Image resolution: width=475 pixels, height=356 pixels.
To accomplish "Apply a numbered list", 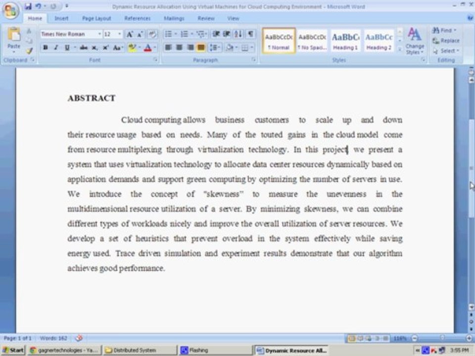I will 184,34.
